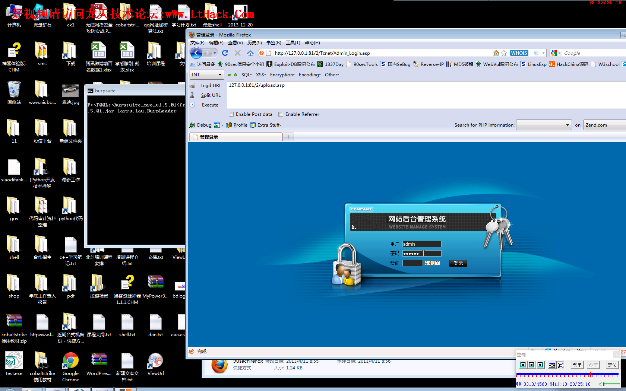The image size is (626, 391).
Task: Open the 奥迪.jpg desktop thumbnail
Action: [70, 90]
